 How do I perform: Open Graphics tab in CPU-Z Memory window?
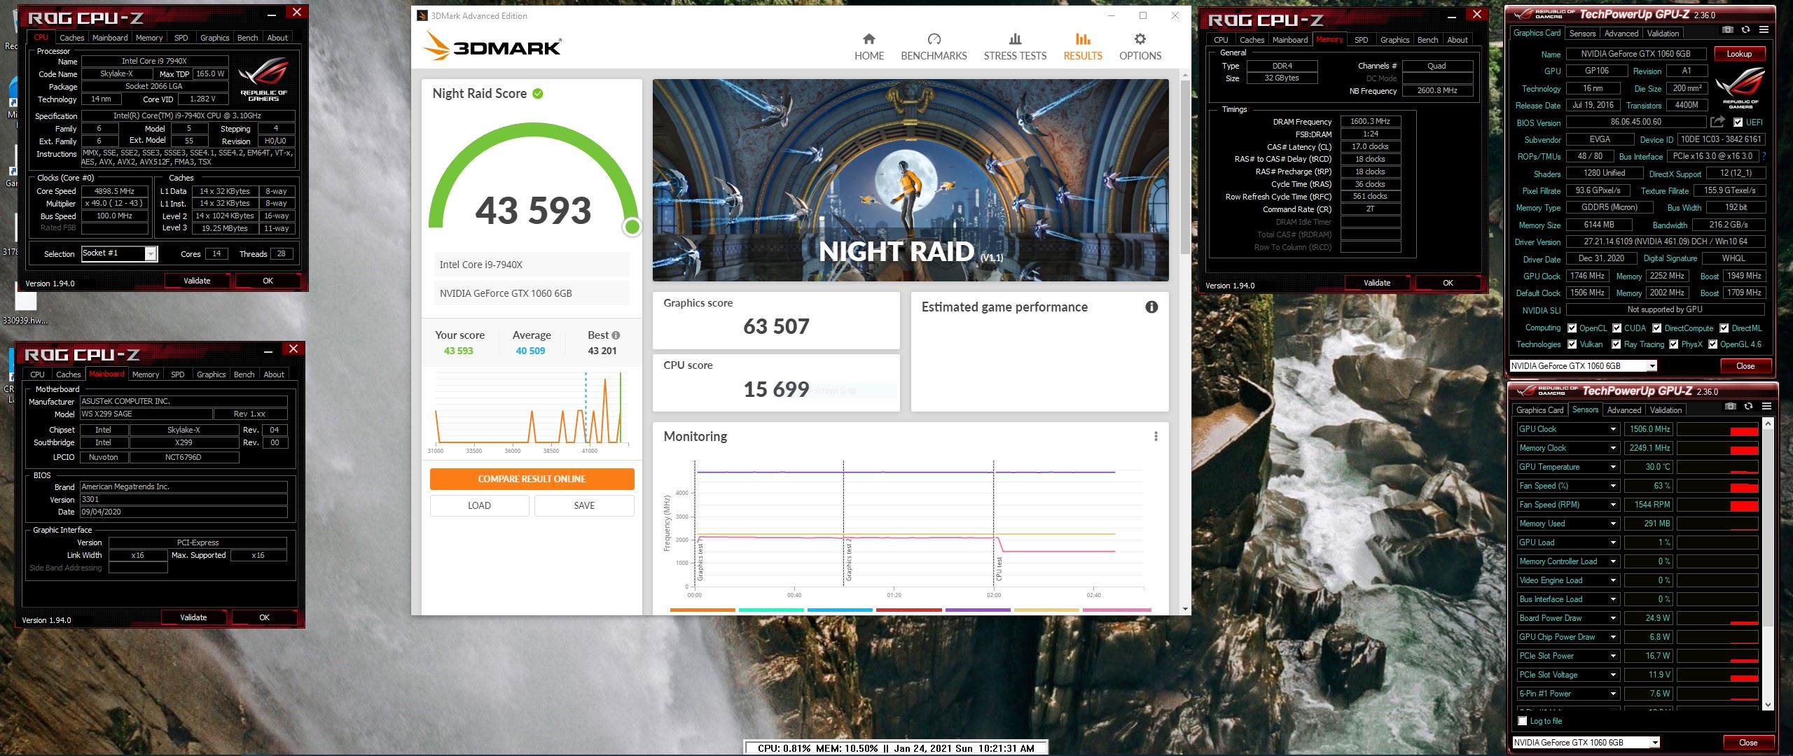click(1394, 40)
